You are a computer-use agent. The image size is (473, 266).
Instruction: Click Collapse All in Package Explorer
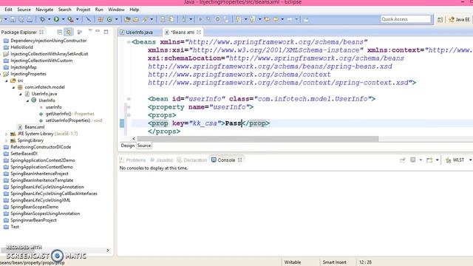[60, 32]
